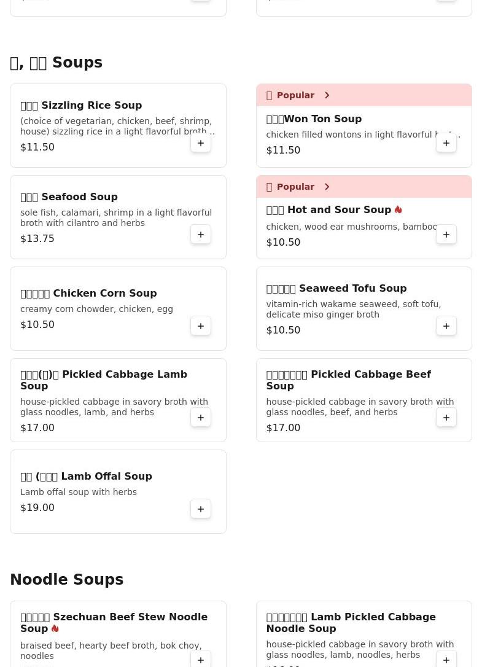
Task: Add Pickled Cabbage Lamb Soup plus icon
Action: [200, 417]
